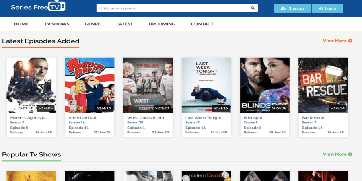Open the CONTACT menu item
The height and width of the screenshot is (181, 362).
coord(202,24)
